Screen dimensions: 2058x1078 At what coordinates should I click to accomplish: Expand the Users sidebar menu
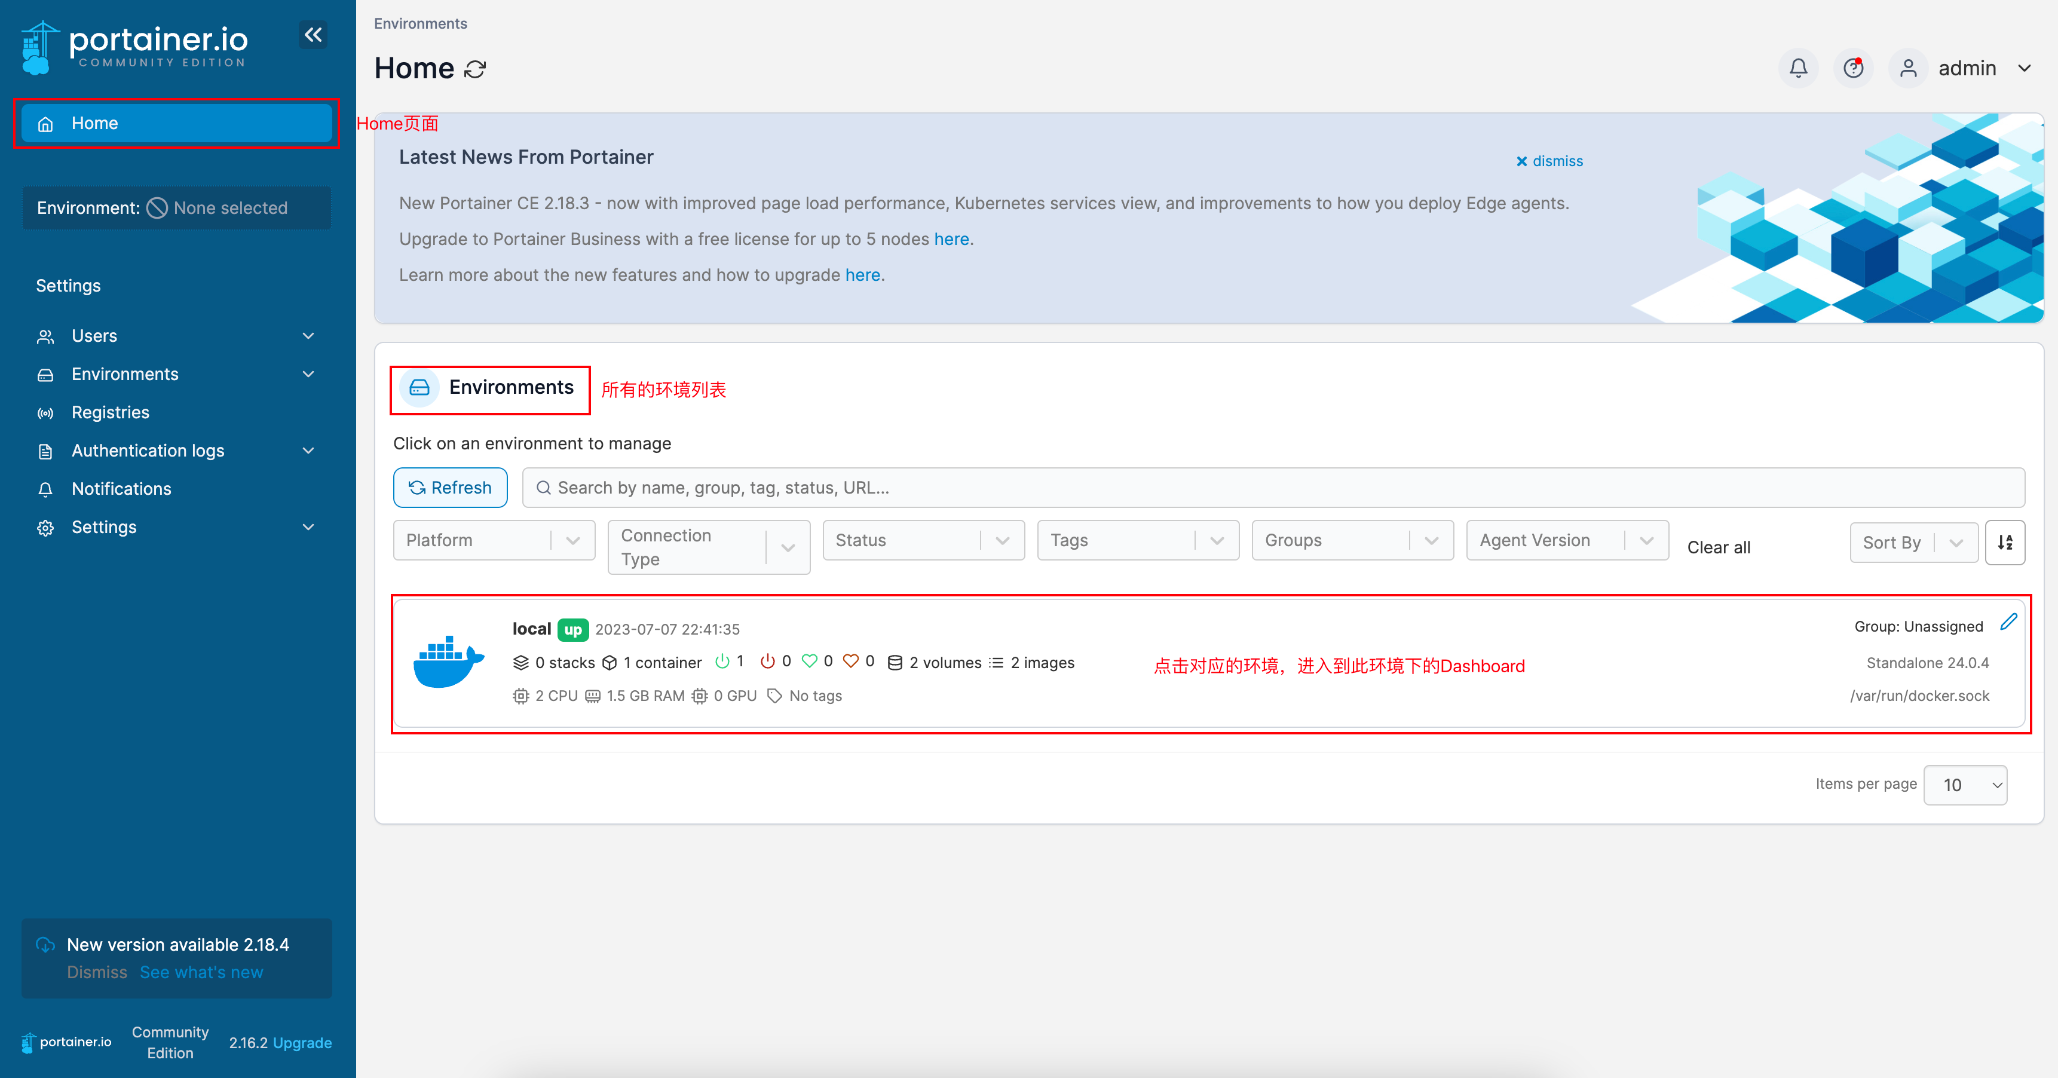(176, 336)
